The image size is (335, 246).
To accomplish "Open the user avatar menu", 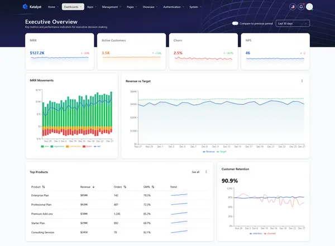I will 310,7.
